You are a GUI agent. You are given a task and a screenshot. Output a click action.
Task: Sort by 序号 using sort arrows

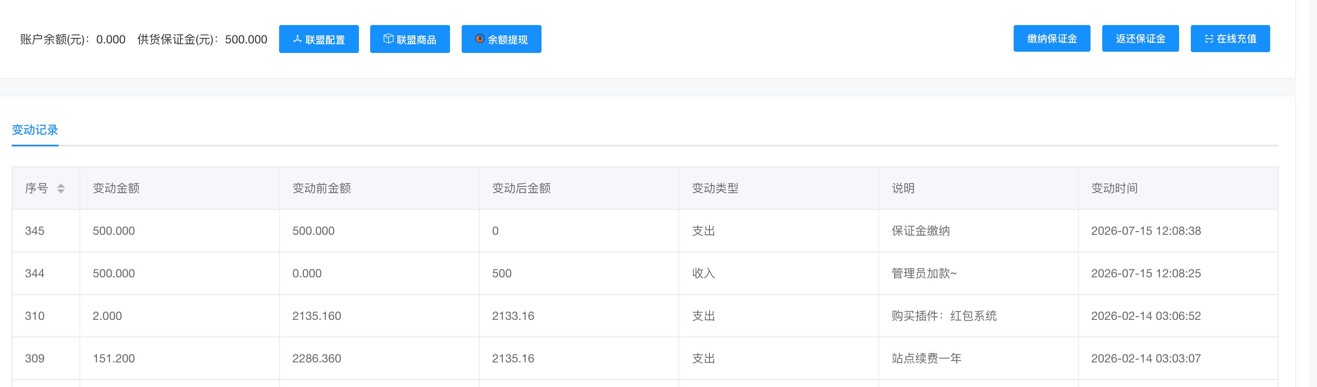click(61, 188)
